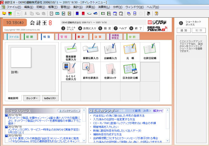Click the help question-mark toolbar icon
The width and height of the screenshot is (209, 146).
pyautogui.click(x=156, y=13)
